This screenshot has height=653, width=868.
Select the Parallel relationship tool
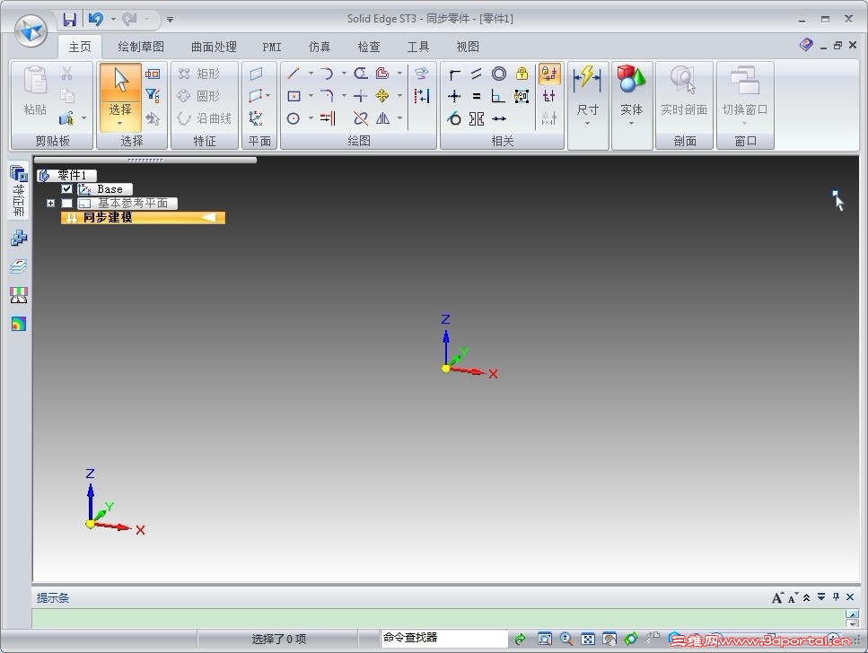(477, 74)
